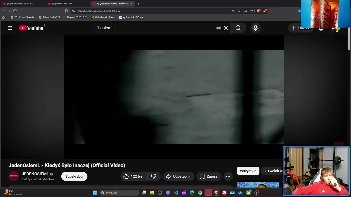Viewport: 351px width, 197px height.
Task: Open Vivaldi browser from taskbar
Action: point(224,193)
